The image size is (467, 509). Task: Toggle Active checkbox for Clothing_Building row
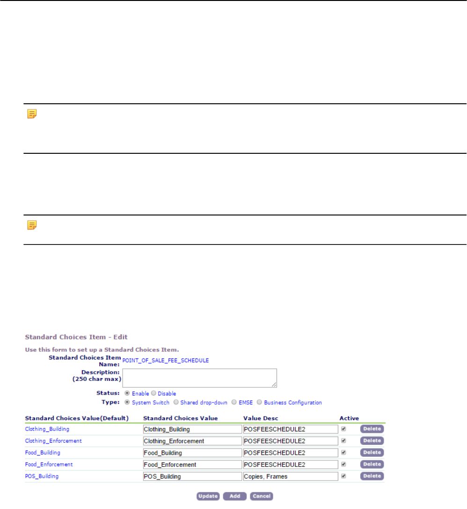pyautogui.click(x=343, y=429)
